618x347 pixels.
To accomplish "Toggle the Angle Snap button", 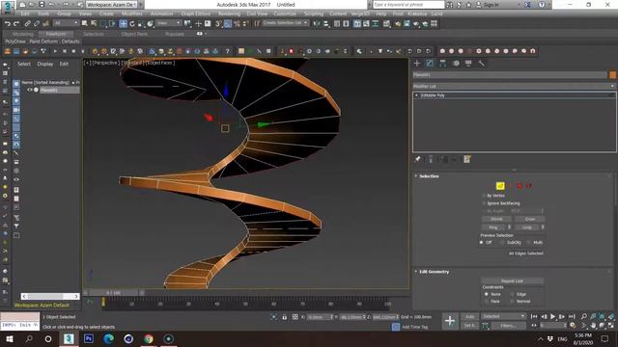I will 228,23.
